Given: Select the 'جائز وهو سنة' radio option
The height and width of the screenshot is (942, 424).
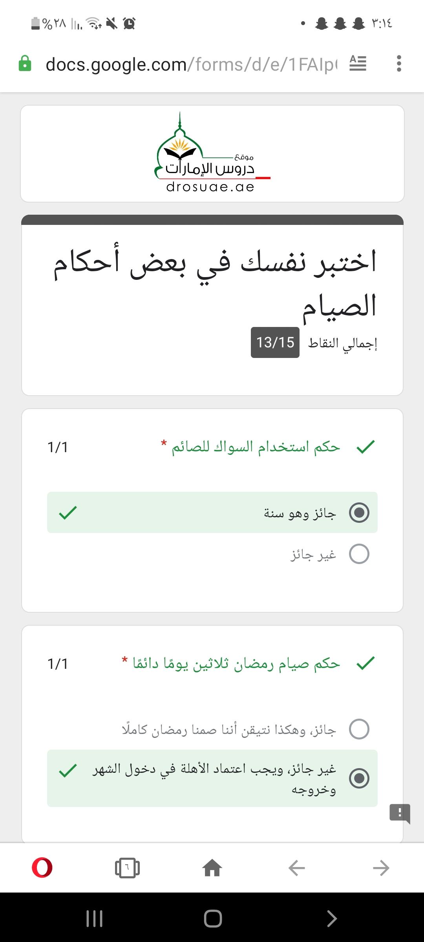Looking at the screenshot, I should click(x=359, y=513).
